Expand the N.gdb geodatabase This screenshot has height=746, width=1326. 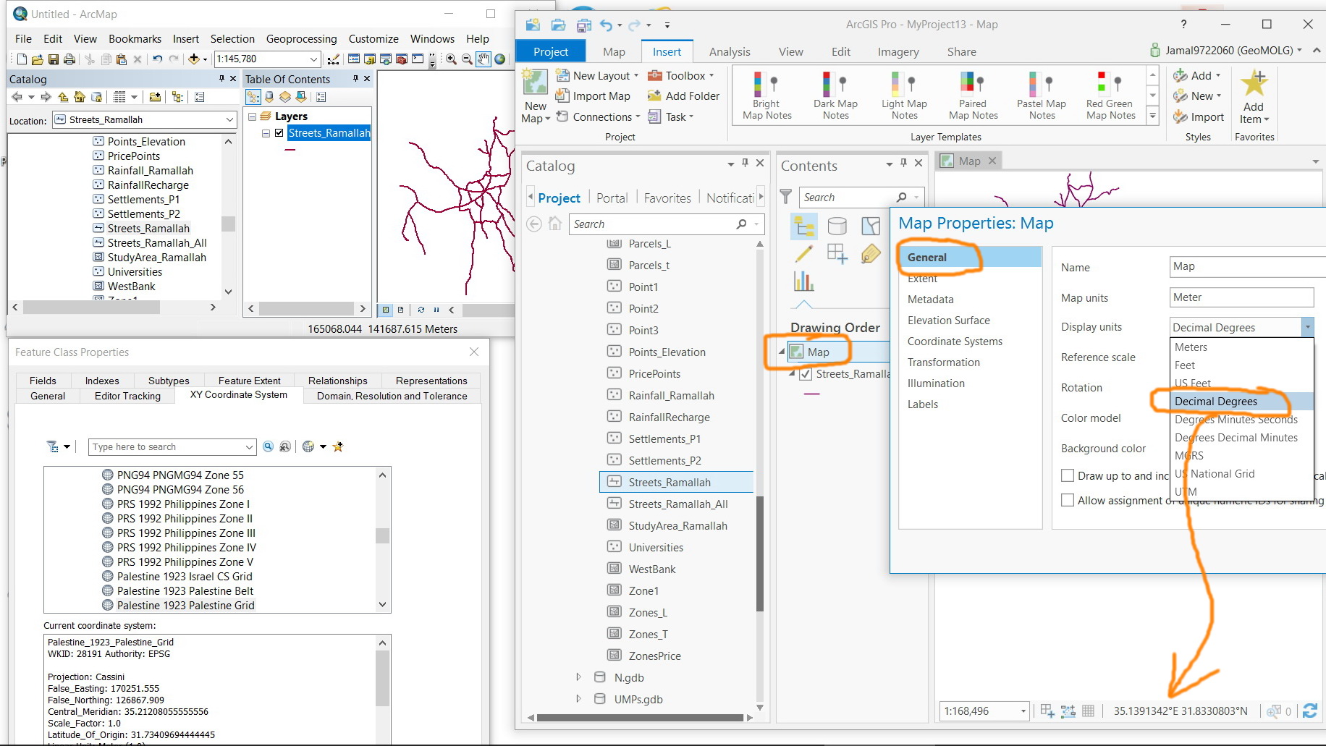pyautogui.click(x=578, y=677)
